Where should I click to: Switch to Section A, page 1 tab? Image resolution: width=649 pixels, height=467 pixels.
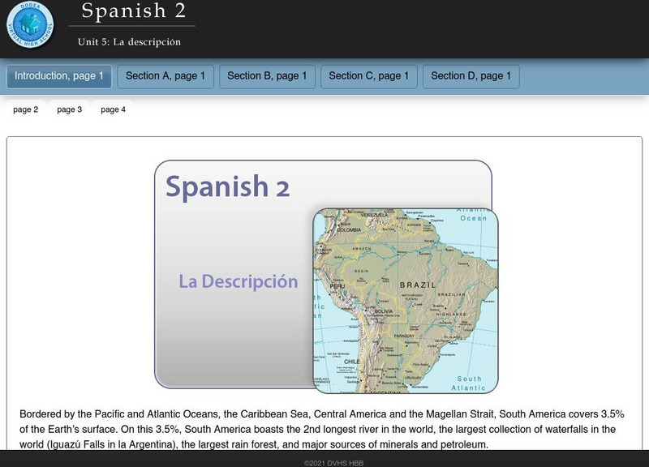(165, 76)
